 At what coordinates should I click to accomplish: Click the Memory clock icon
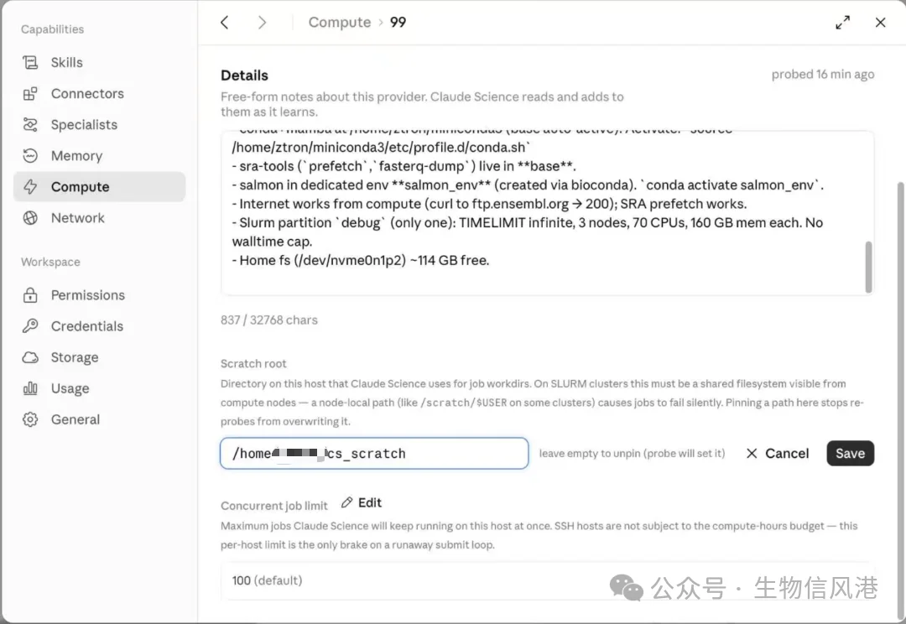pyautogui.click(x=30, y=156)
